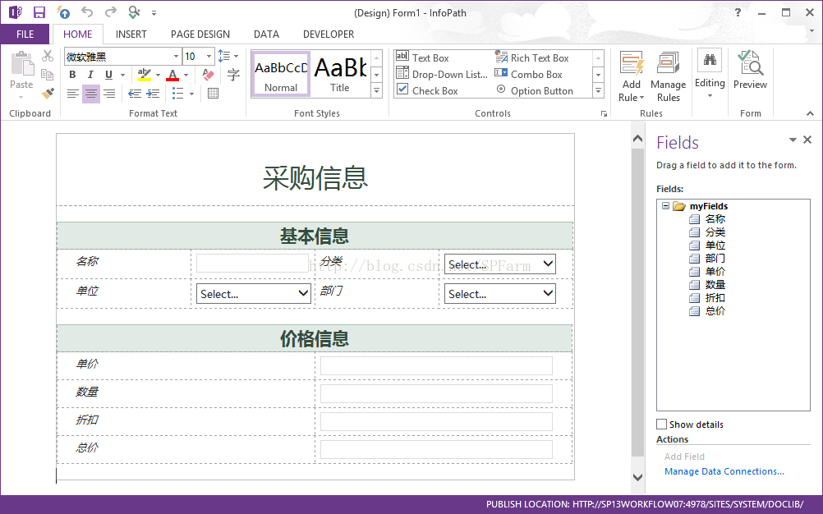Decrease the indent level
The height and width of the screenshot is (514, 823).
(x=135, y=94)
